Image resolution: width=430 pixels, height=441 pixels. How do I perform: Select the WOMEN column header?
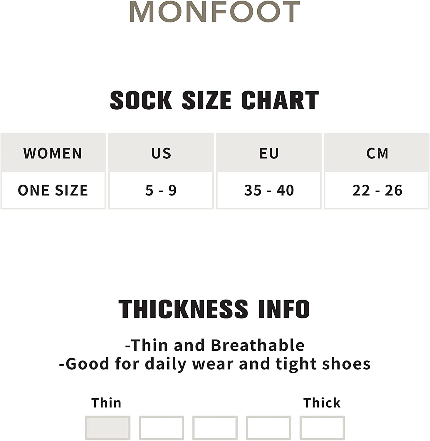pyautogui.click(x=53, y=153)
